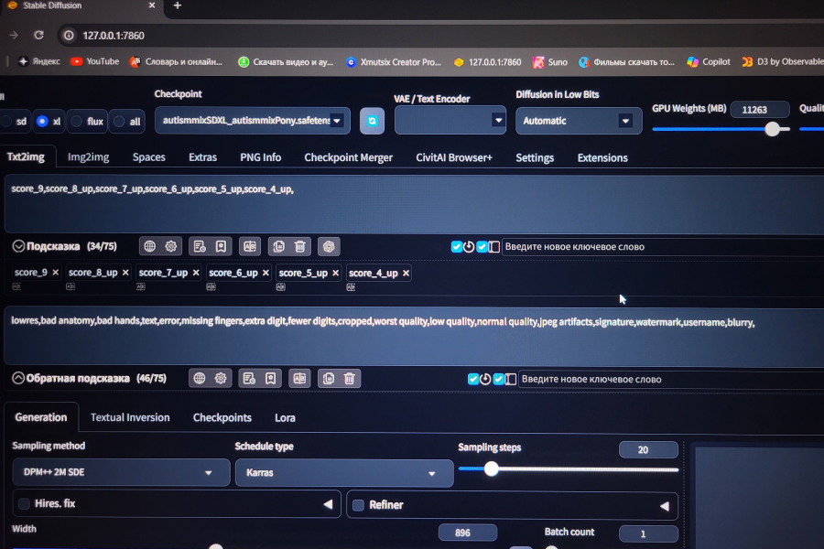Click the ChatGPT icon in Подсказка toolbar
824x549 pixels.
[329, 246]
